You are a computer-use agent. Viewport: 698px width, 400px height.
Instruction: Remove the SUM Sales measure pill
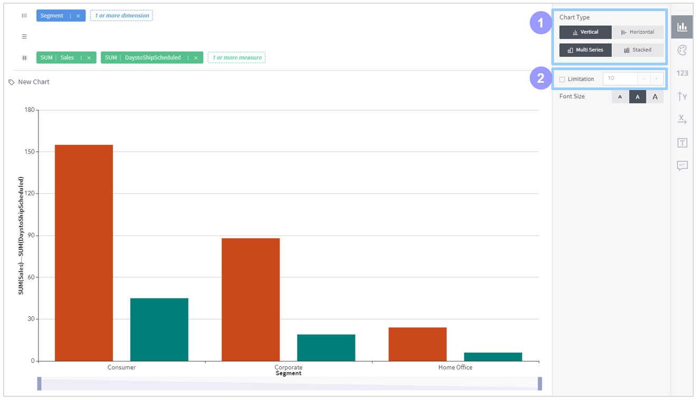[89, 58]
